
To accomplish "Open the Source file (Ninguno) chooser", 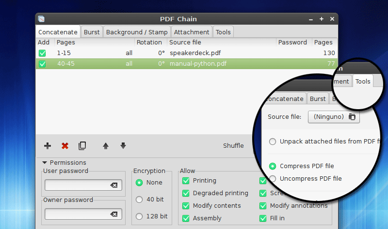I will [x=334, y=116].
